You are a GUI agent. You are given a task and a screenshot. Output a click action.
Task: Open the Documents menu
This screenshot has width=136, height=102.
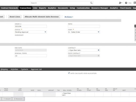click(x=63, y=8)
